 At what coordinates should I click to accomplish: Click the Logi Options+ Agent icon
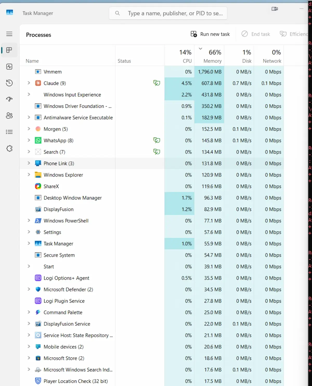point(38,278)
